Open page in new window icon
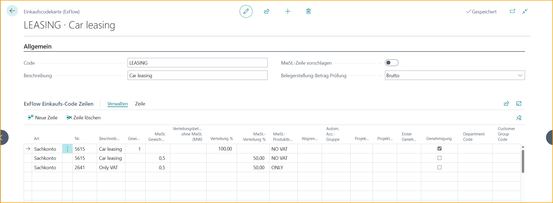Image resolution: width=553 pixels, height=203 pixels. [512, 11]
